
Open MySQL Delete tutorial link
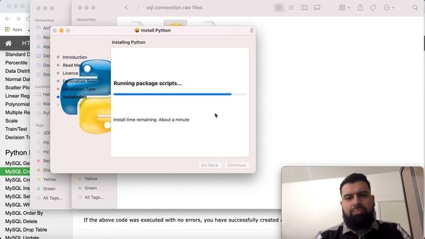point(21,221)
